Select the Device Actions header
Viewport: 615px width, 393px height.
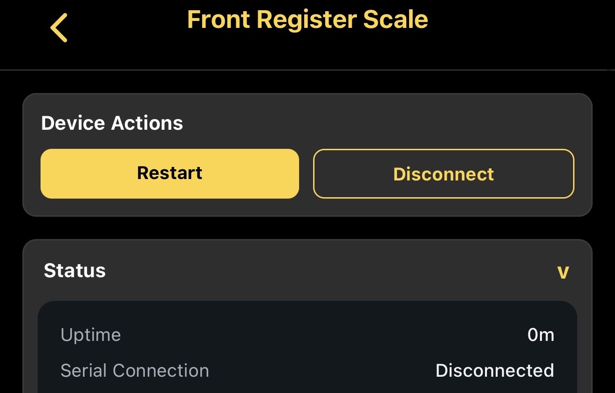pos(112,123)
